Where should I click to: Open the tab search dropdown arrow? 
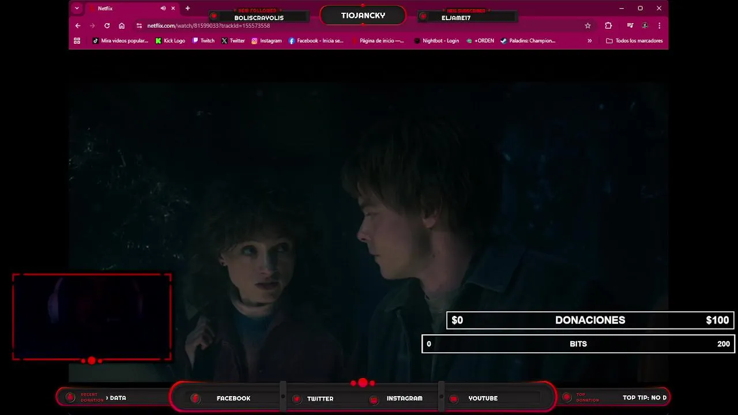tap(77, 8)
